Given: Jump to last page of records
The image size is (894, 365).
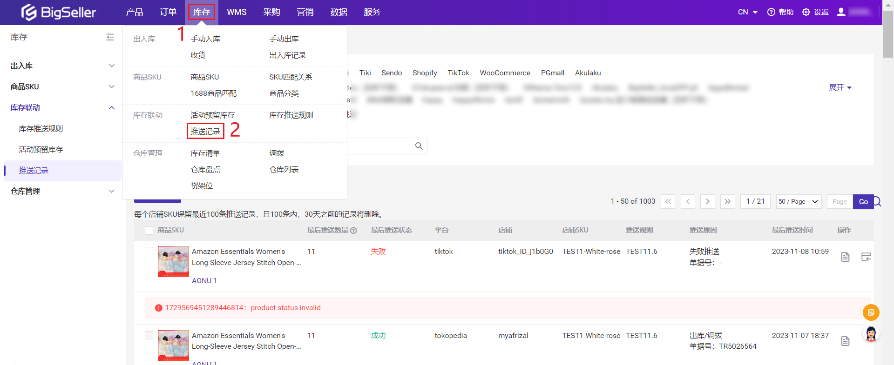Looking at the screenshot, I should coord(727,201).
